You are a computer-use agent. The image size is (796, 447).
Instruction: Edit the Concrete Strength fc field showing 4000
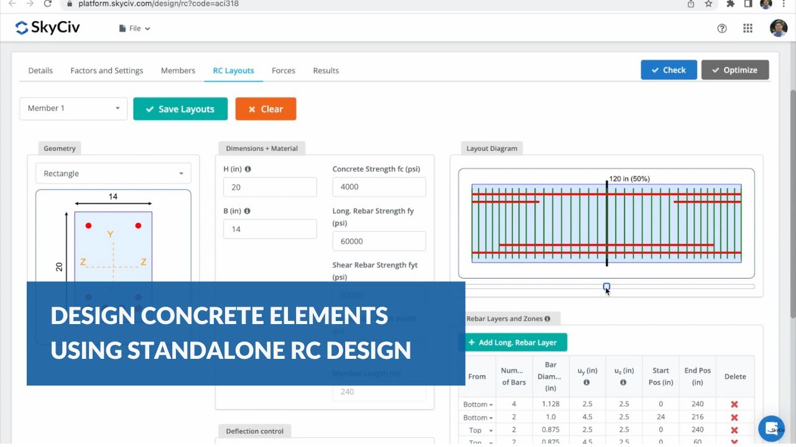pos(379,187)
